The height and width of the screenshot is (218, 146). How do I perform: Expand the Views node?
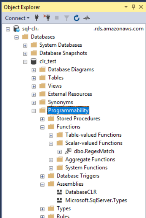(34, 86)
